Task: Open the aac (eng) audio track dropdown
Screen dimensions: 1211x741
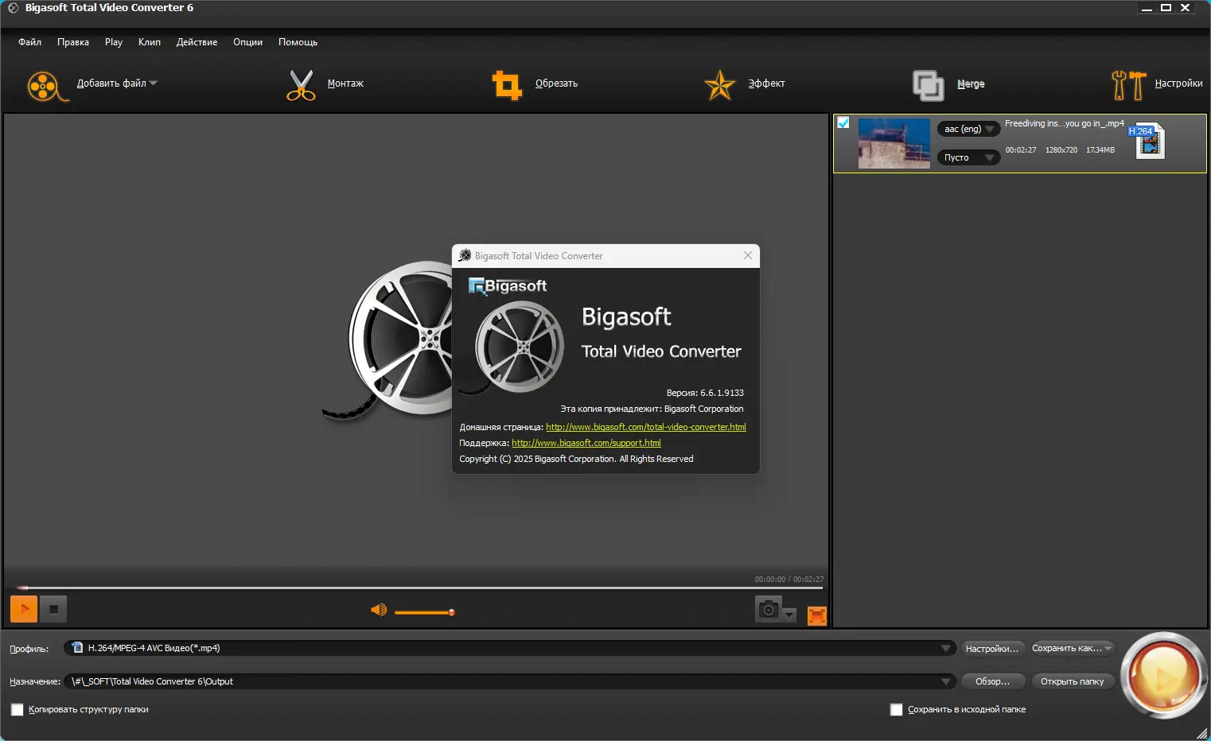Action: pos(968,129)
